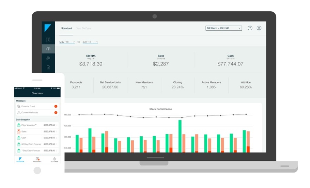
Task: Select the dashboard gauge sidebar icon
Action: 48,49
